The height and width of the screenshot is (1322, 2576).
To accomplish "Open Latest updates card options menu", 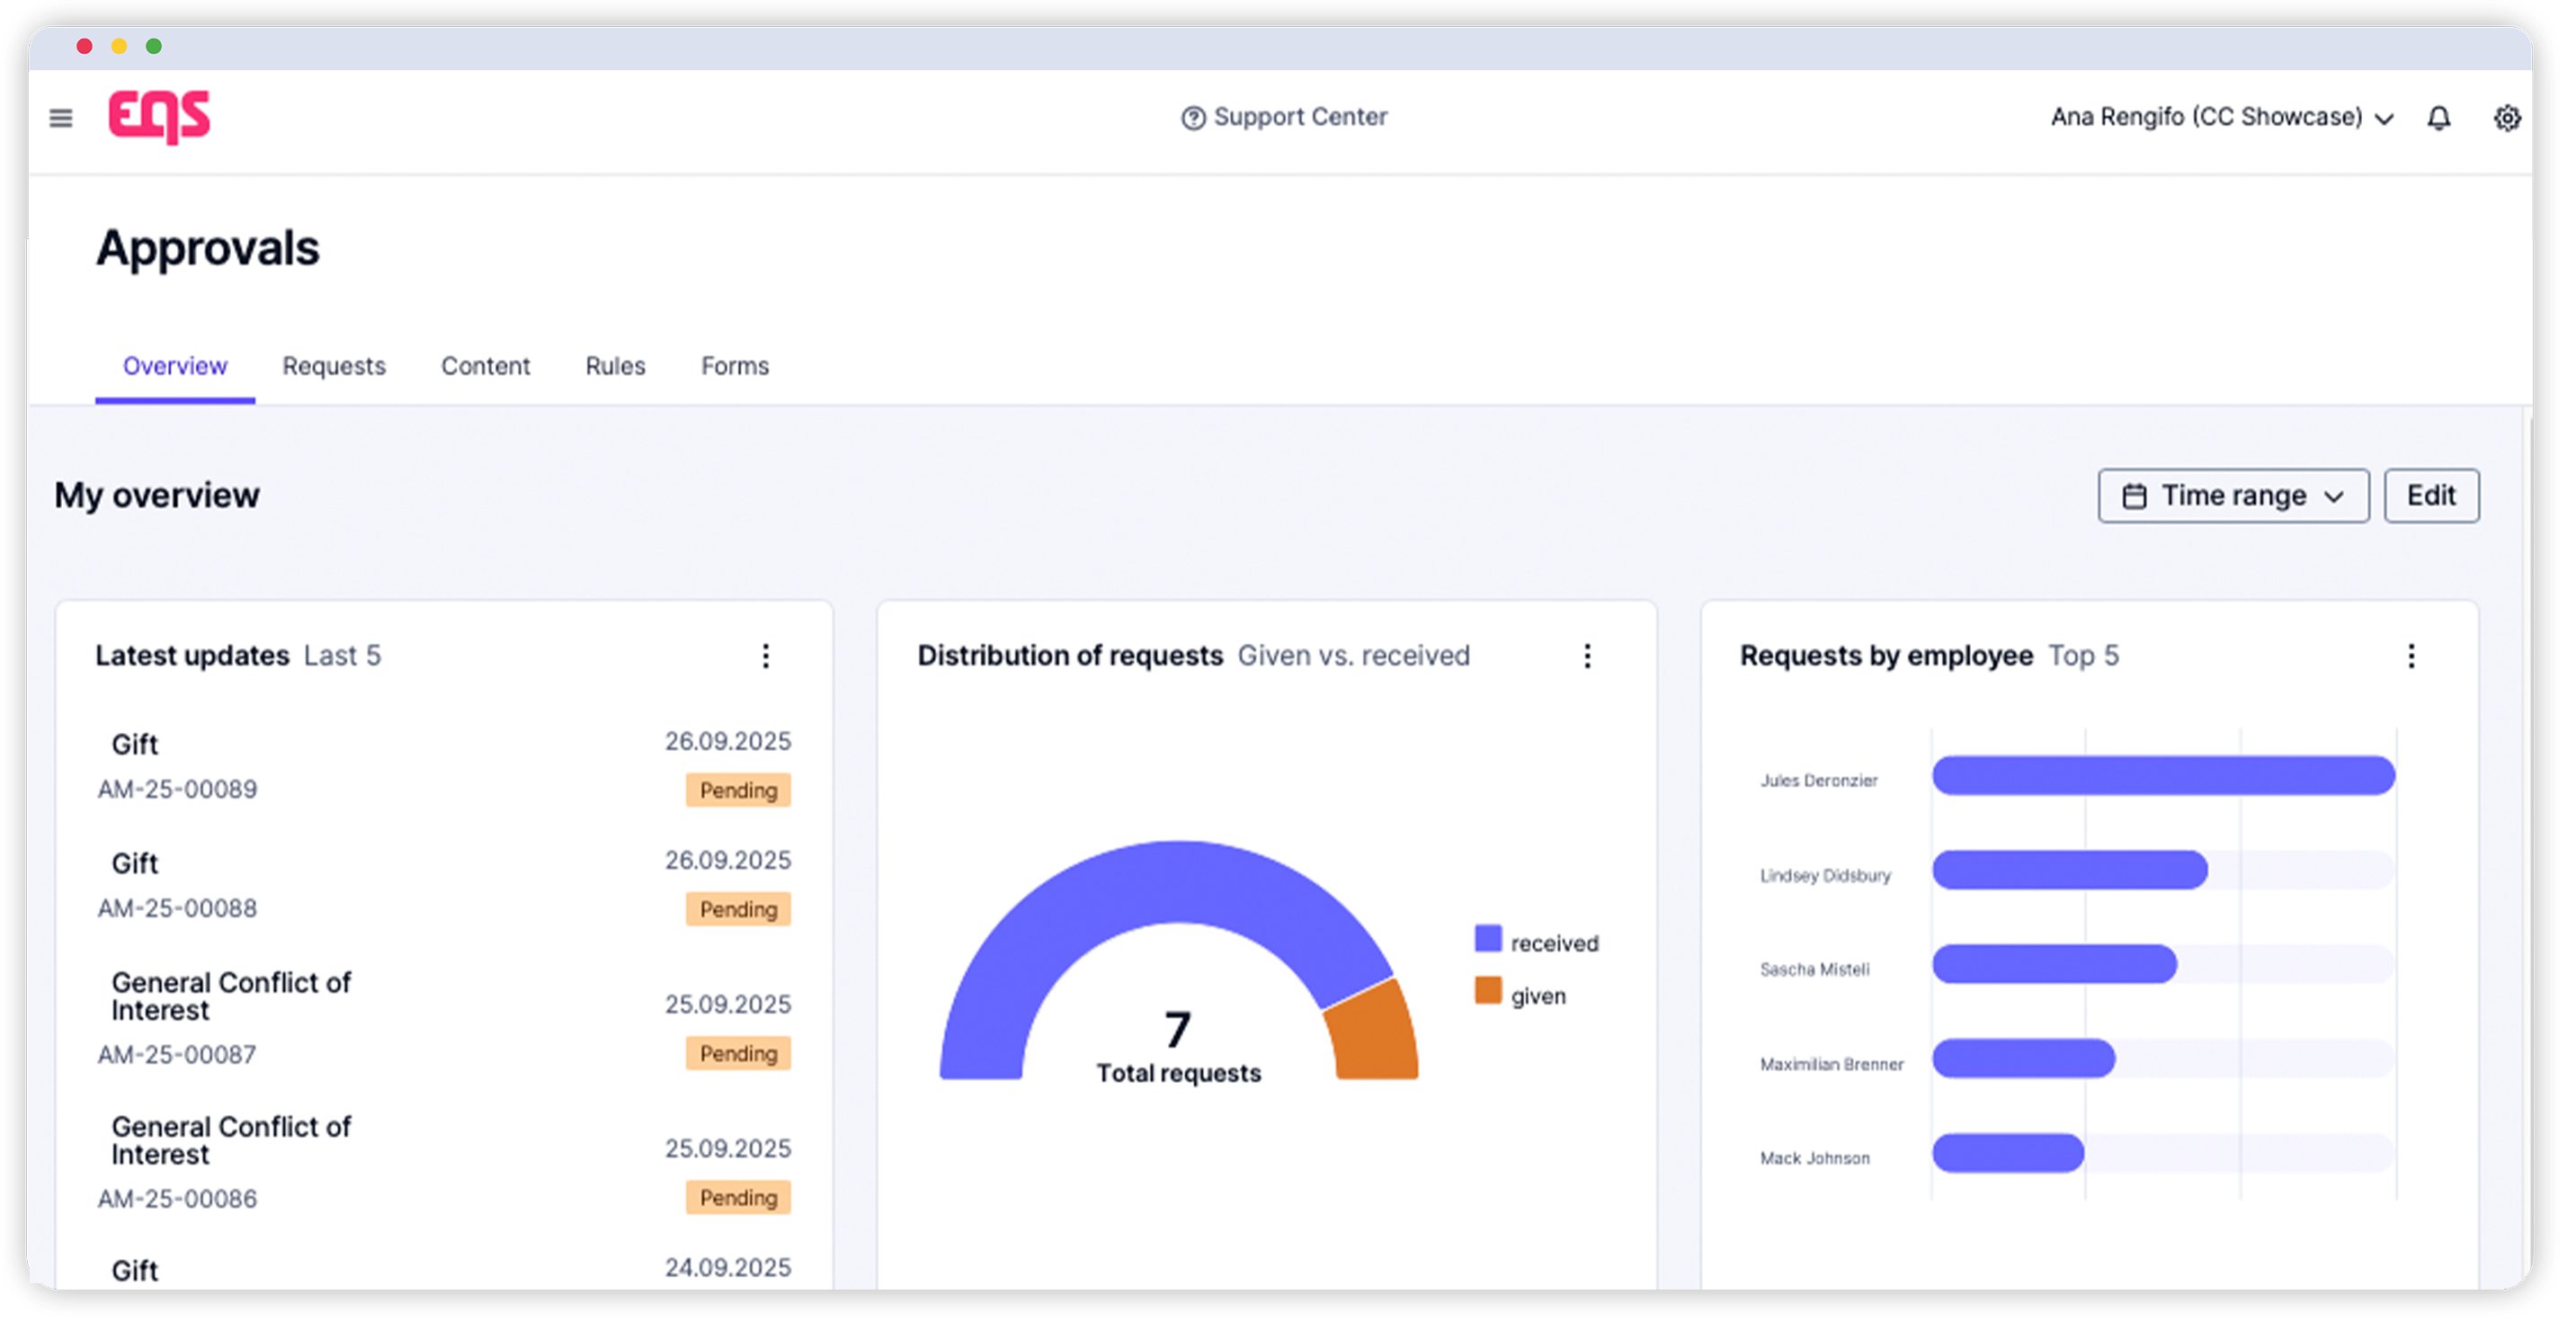I will point(765,656).
